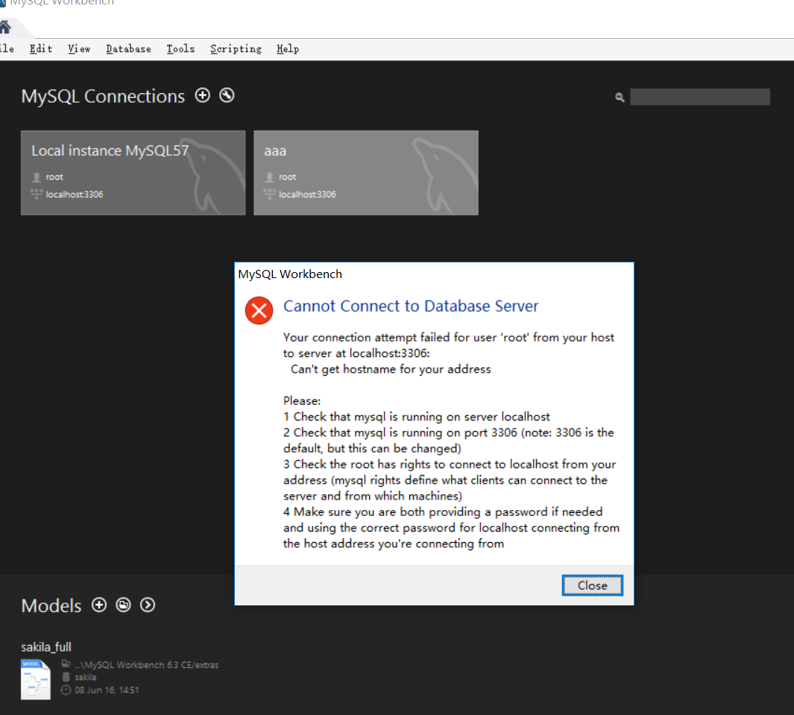Open the aaa connection tile

[366, 173]
